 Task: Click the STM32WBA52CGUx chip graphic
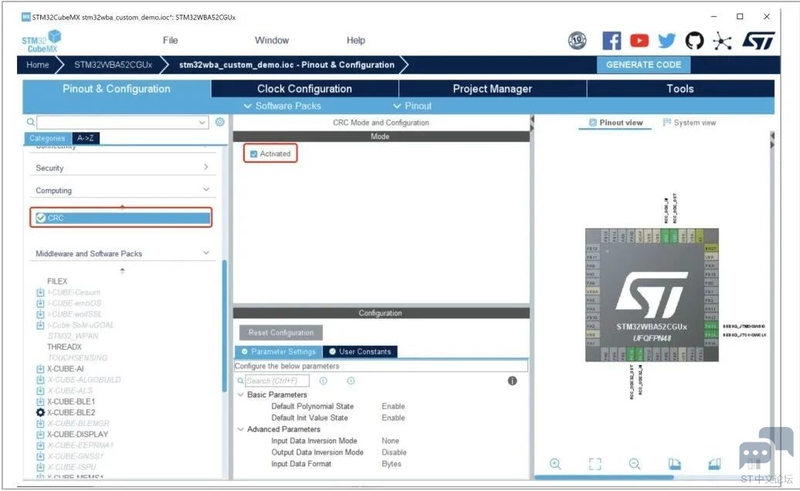pos(652,295)
